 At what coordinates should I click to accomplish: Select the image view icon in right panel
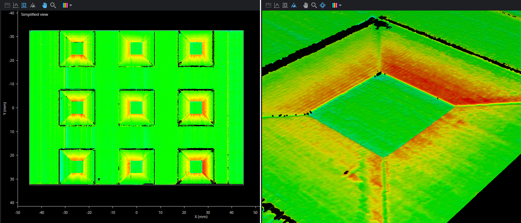[x=268, y=5]
